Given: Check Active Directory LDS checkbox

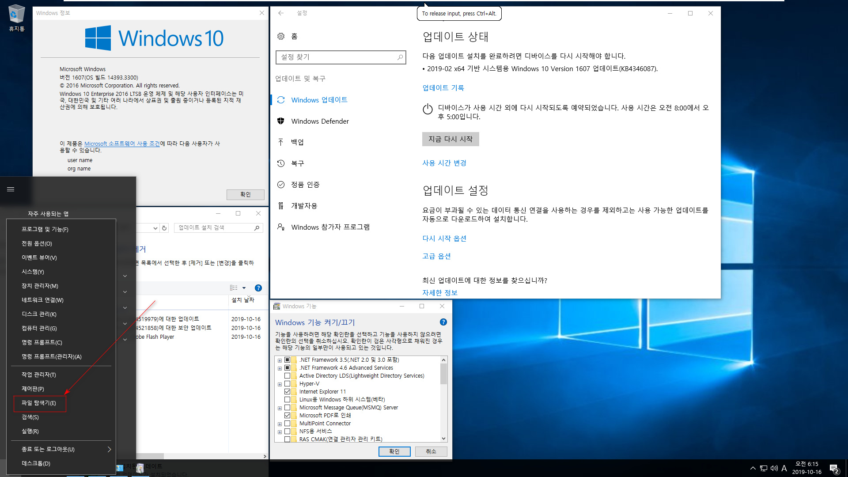Looking at the screenshot, I should 288,376.
